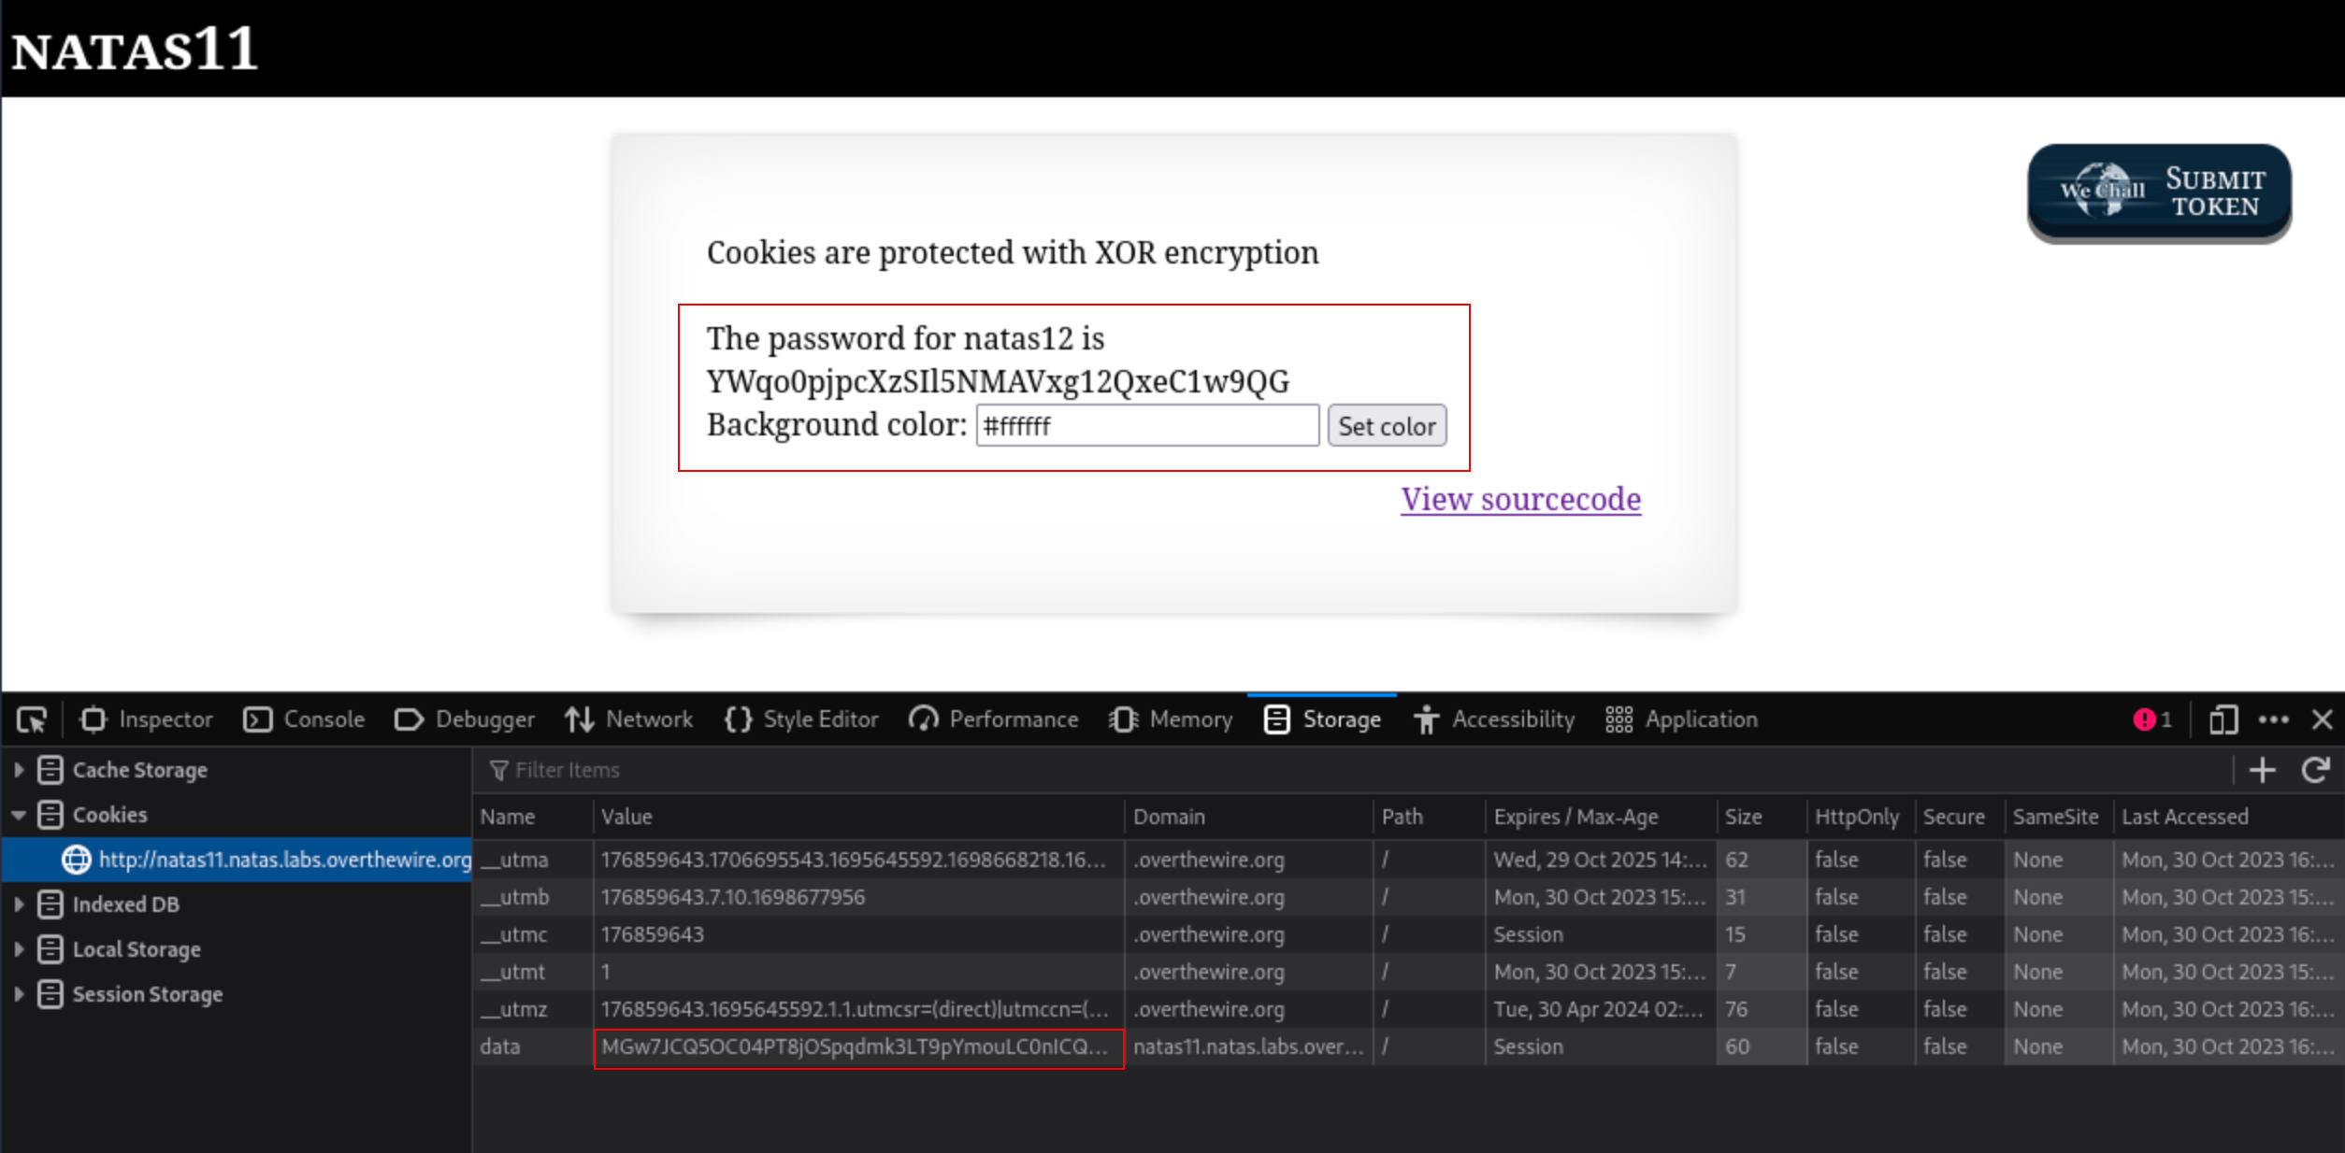Collapse the Cookies tree node
Image resolution: width=2345 pixels, height=1153 pixels.
[19, 815]
